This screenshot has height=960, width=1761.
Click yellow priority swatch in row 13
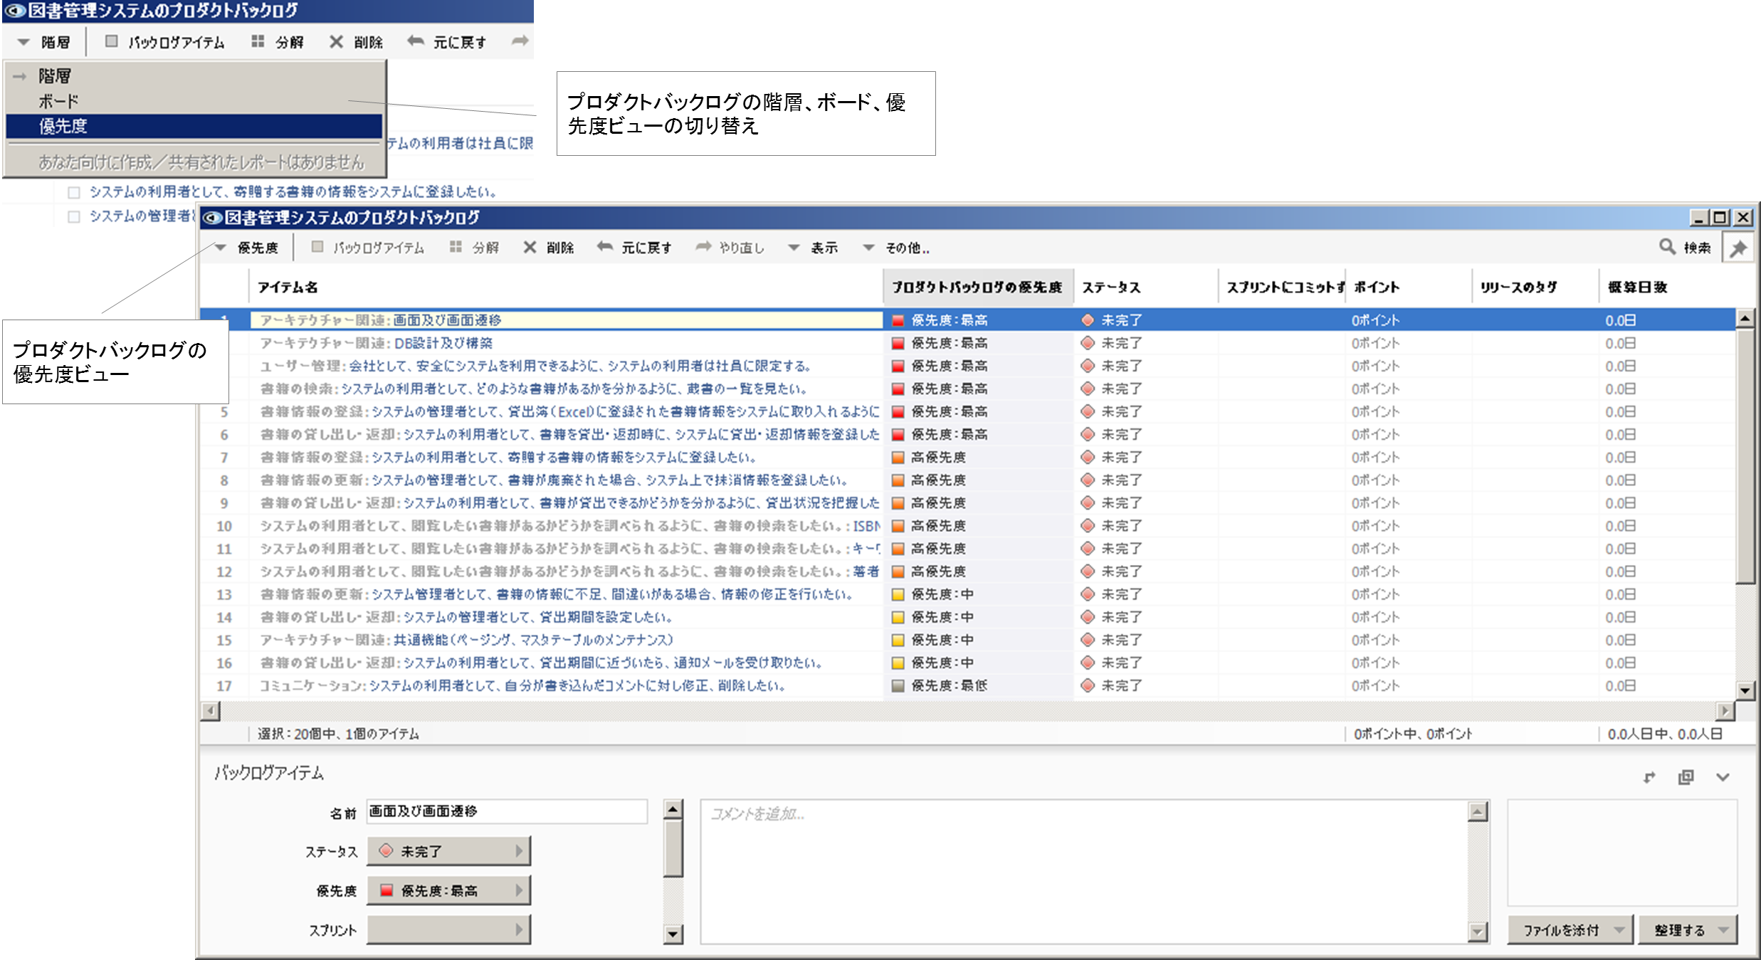tap(898, 595)
